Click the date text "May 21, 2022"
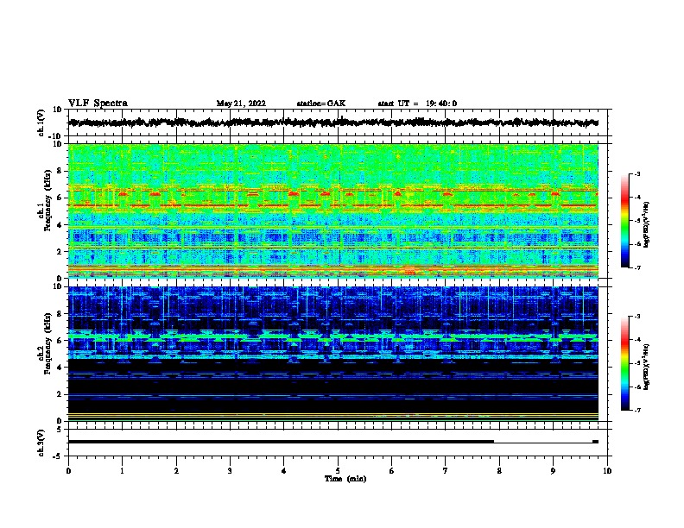Image resolution: width=684 pixels, height=528 pixels. [x=241, y=104]
